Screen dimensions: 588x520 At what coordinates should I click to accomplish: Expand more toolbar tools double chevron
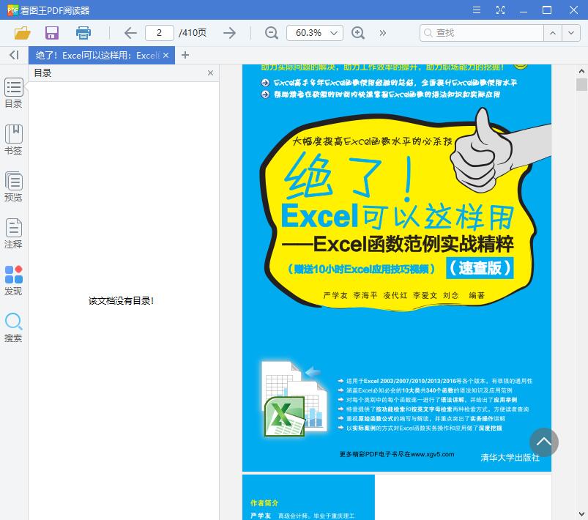pyautogui.click(x=382, y=33)
